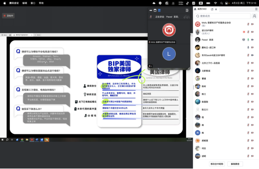The width and height of the screenshot is (259, 169).
Task: Click the muted microphone icon in the speaking bar
Action: pyautogui.click(x=151, y=17)
